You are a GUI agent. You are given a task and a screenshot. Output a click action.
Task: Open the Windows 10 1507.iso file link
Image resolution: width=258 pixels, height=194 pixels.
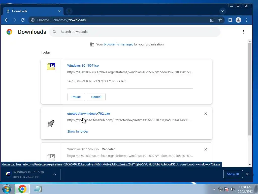(x=83, y=65)
